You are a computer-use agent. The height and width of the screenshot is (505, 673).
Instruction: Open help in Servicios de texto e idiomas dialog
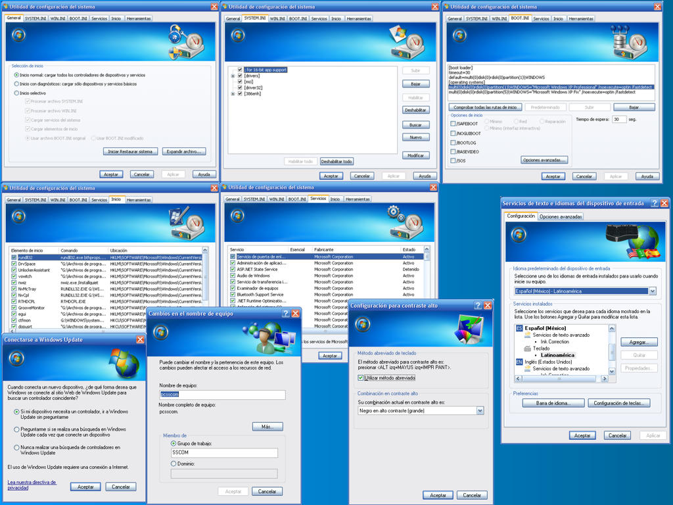[655, 203]
